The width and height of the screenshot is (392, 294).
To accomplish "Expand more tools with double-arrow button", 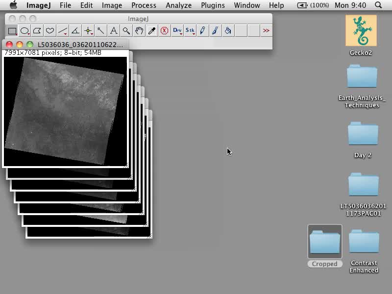I will click(x=266, y=31).
